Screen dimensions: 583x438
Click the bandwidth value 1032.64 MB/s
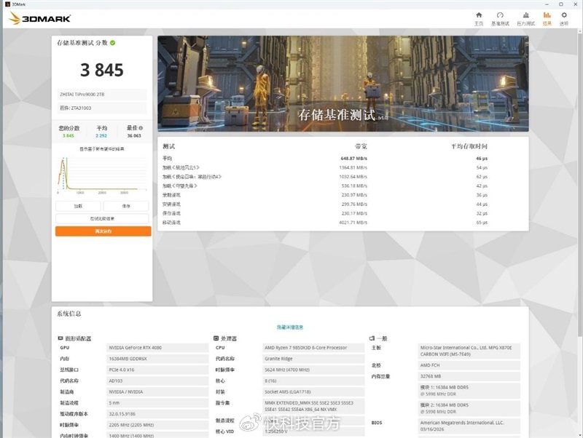click(353, 177)
